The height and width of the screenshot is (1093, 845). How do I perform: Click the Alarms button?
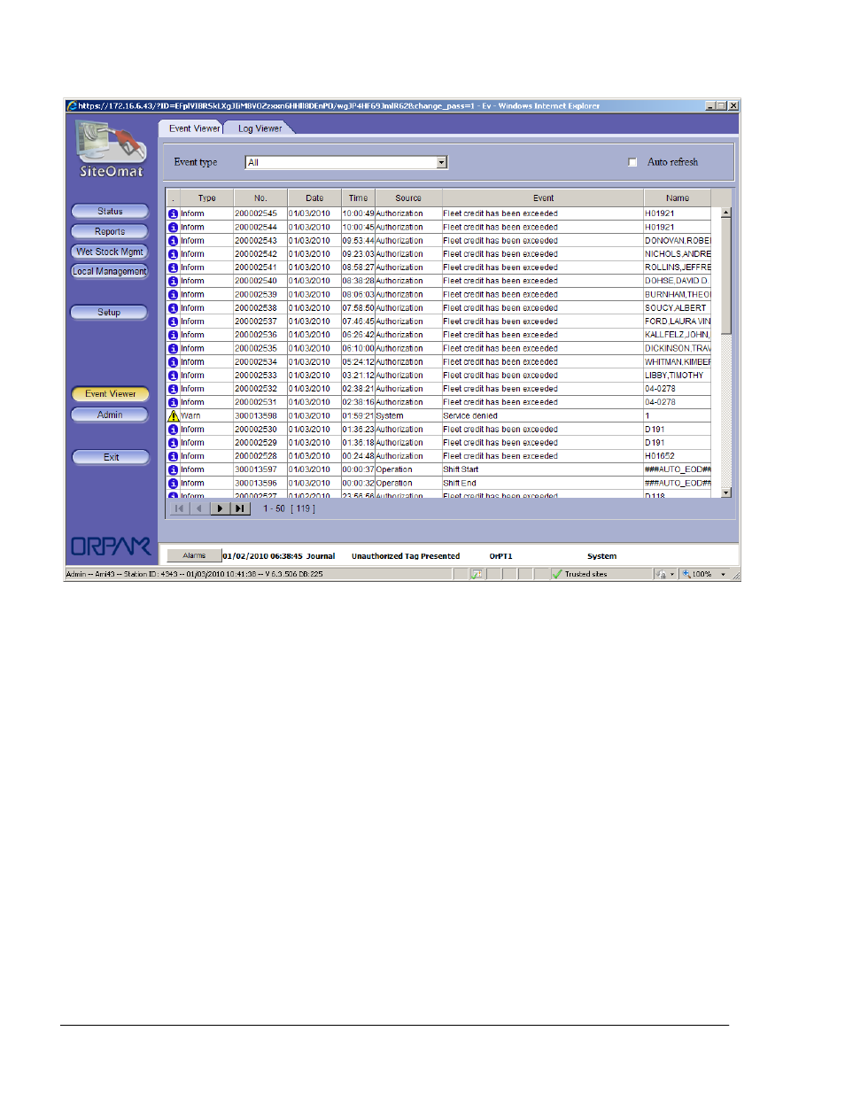click(x=194, y=556)
